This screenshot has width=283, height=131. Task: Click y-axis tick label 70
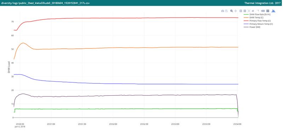coord(13,22)
